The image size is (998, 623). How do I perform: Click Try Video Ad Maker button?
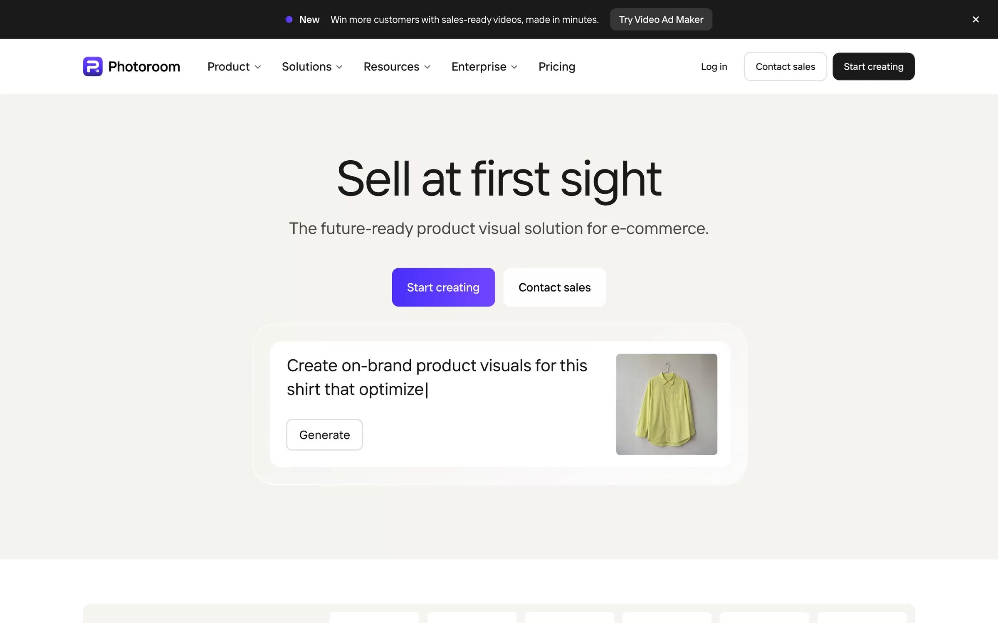(661, 20)
